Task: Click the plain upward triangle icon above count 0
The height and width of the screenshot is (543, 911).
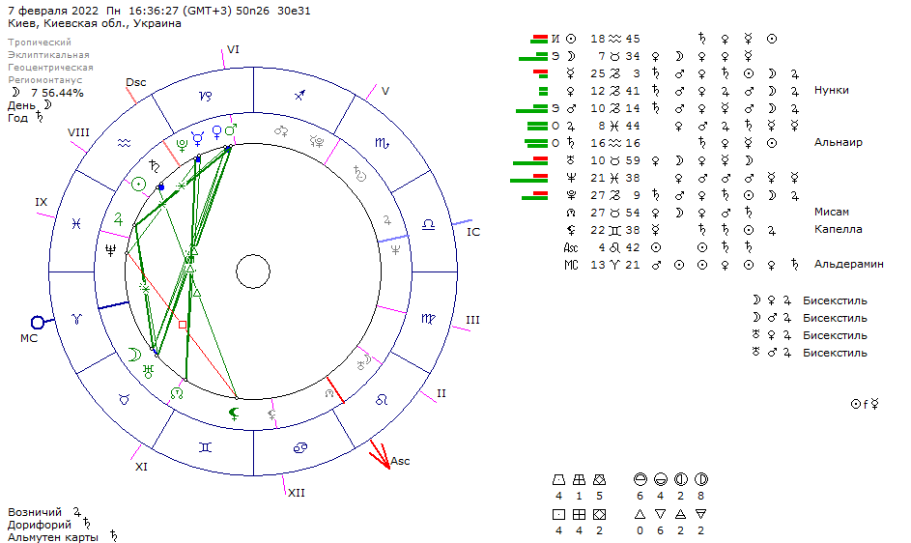Action: click(x=640, y=514)
